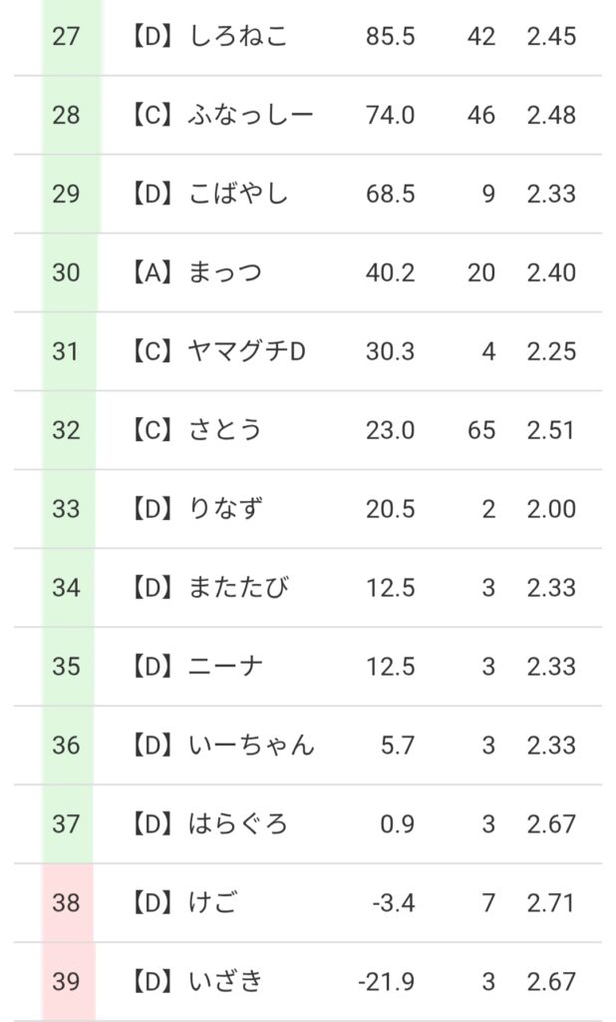Select player ヤマグチD

coord(245,351)
